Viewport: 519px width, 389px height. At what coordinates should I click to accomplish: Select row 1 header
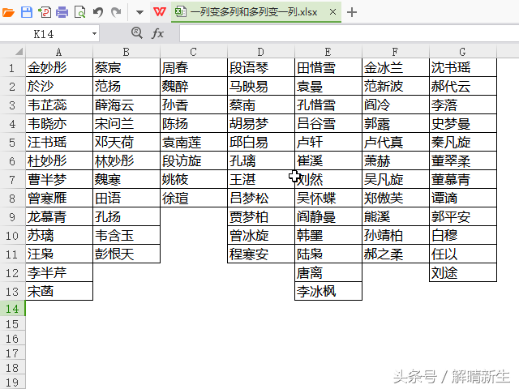click(12, 68)
